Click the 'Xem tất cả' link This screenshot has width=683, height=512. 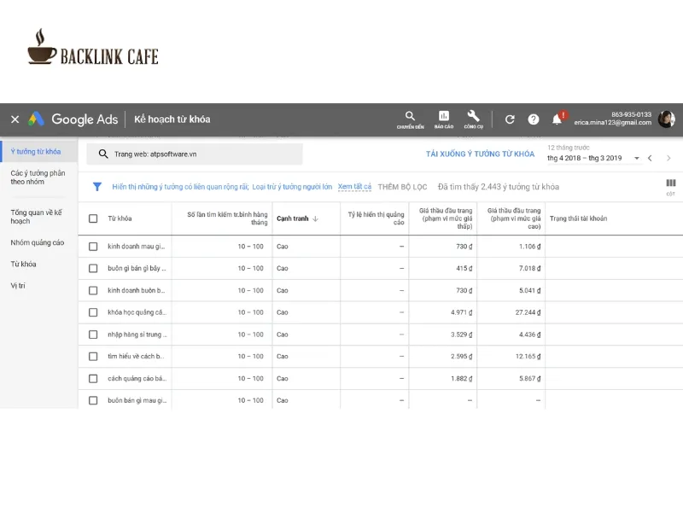point(354,187)
